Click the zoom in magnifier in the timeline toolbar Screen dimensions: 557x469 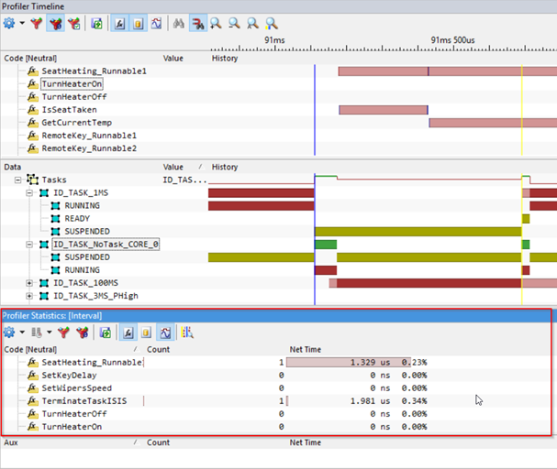coord(216,23)
